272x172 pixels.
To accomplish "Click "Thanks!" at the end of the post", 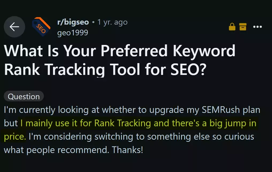I will (x=128, y=150).
